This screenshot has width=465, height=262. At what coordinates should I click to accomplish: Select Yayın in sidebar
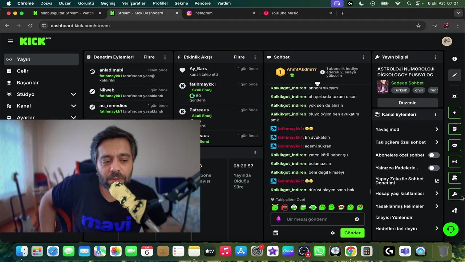pyautogui.click(x=41, y=59)
